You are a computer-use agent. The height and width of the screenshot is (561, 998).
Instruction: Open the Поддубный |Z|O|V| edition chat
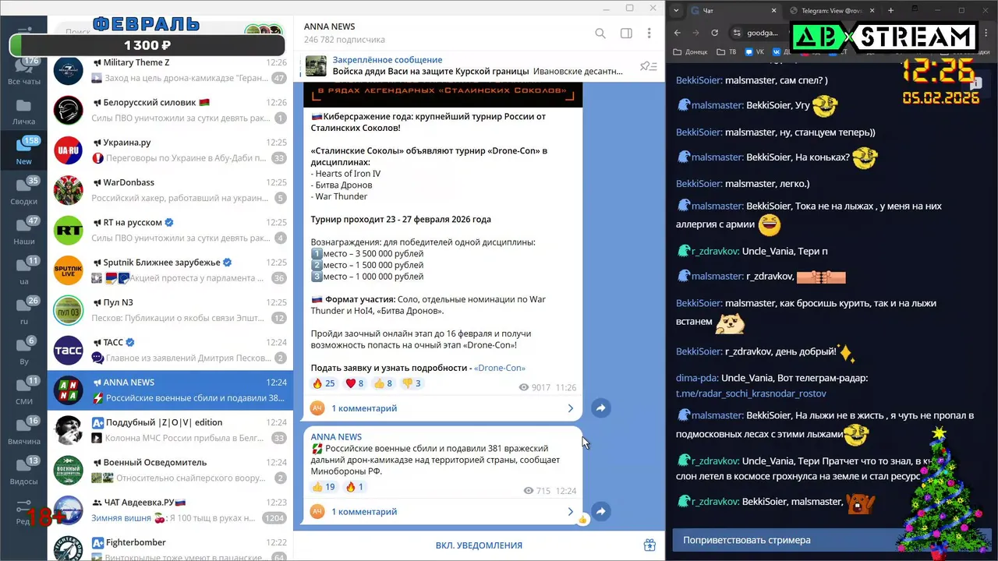click(x=170, y=430)
